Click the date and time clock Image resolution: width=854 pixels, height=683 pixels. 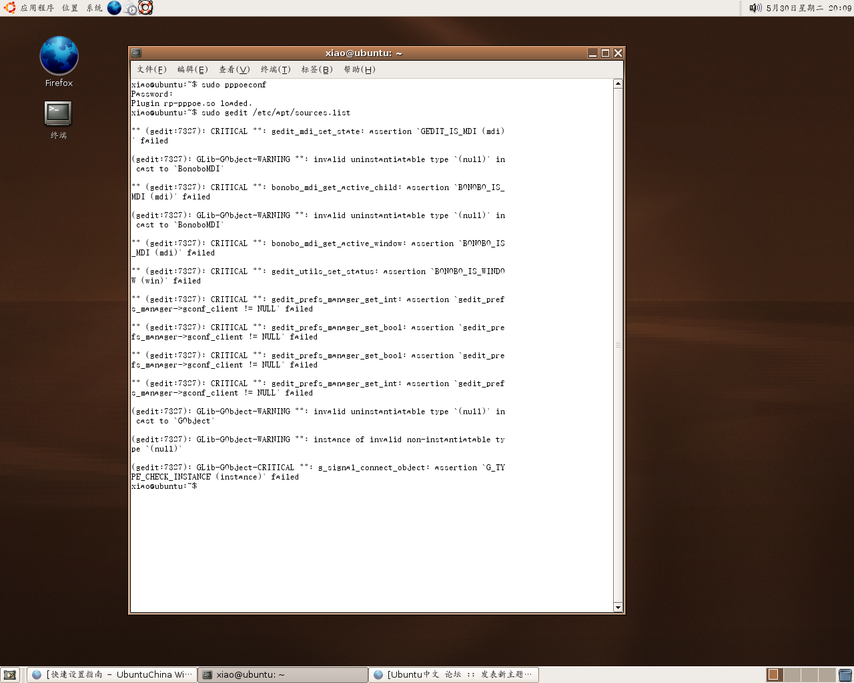pyautogui.click(x=809, y=8)
